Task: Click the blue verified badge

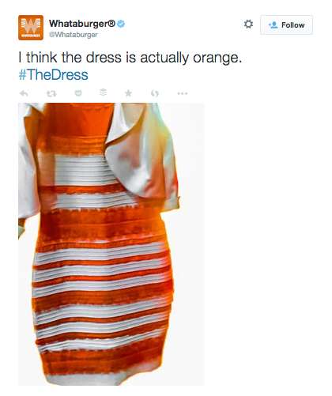Action: pyautogui.click(x=121, y=24)
